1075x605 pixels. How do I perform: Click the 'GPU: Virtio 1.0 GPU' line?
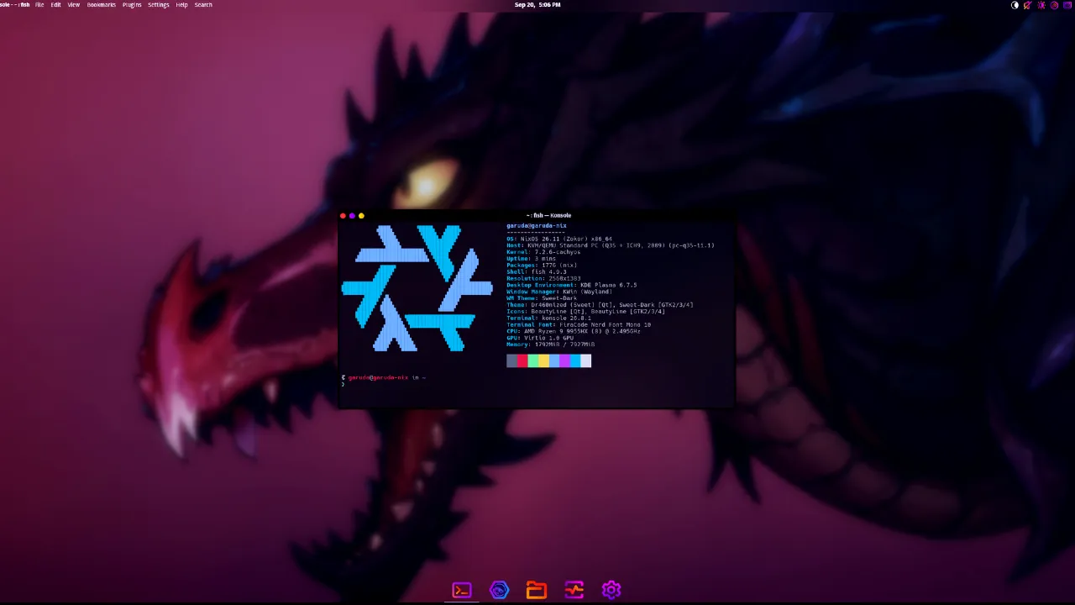(540, 339)
